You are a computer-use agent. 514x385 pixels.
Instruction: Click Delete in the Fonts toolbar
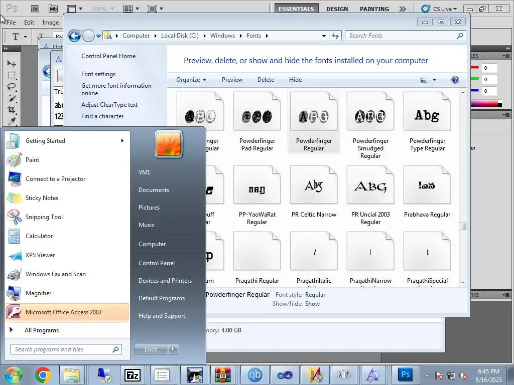pos(266,80)
